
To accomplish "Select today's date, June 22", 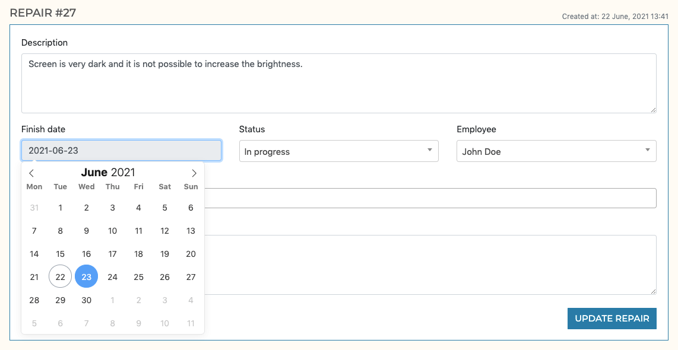I will click(x=60, y=276).
